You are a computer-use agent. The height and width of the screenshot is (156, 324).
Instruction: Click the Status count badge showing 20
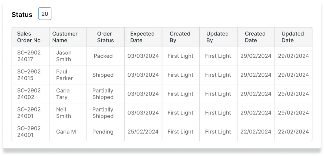click(x=45, y=14)
